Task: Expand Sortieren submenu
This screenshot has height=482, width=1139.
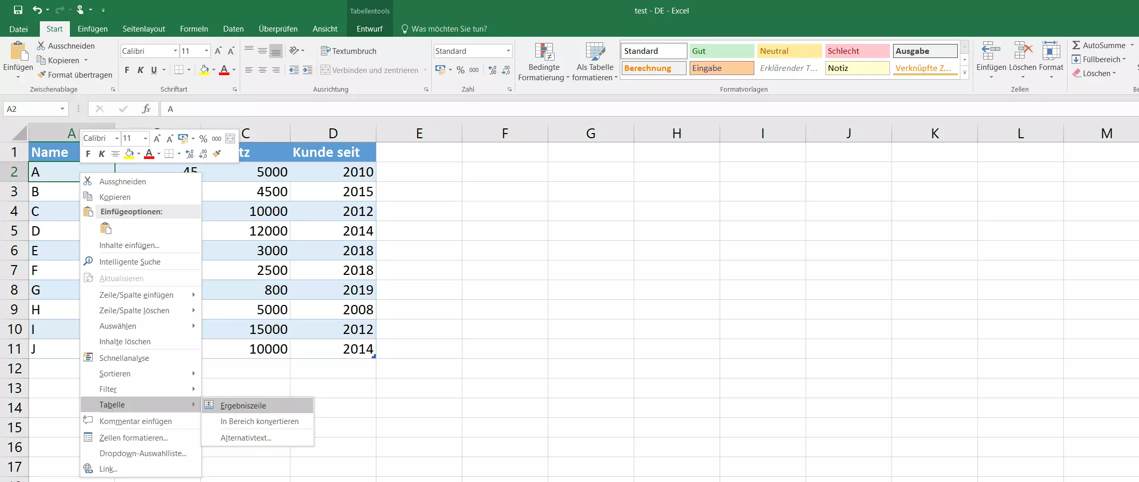Action: point(141,373)
